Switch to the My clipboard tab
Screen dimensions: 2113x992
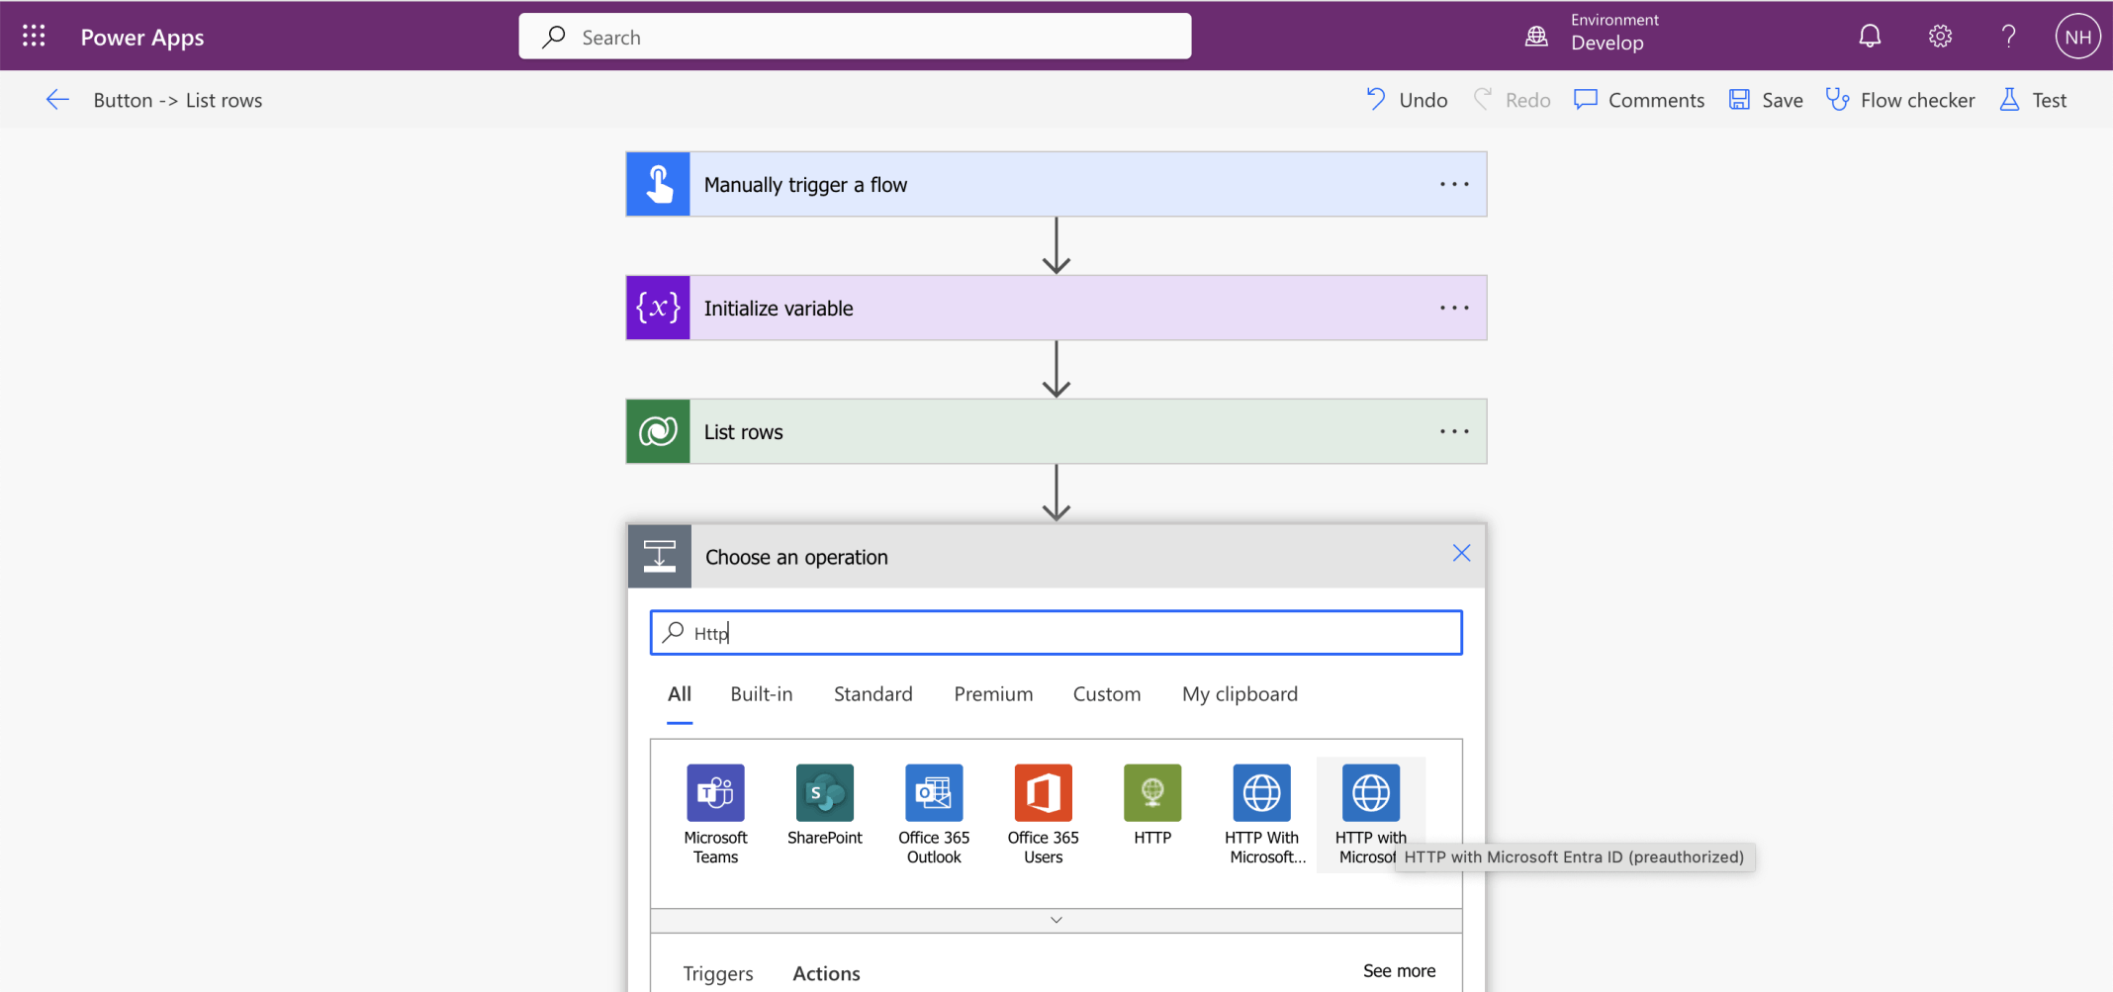click(x=1240, y=694)
